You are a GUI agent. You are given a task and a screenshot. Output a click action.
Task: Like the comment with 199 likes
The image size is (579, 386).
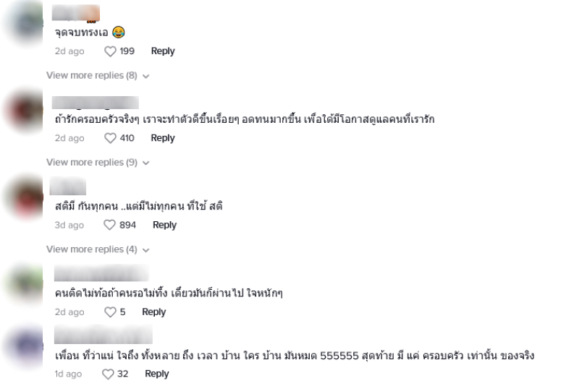pyautogui.click(x=110, y=51)
